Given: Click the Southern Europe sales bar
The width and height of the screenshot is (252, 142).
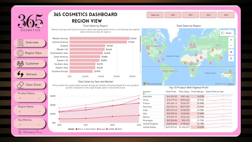Looking at the screenshot, I should coord(81,72).
